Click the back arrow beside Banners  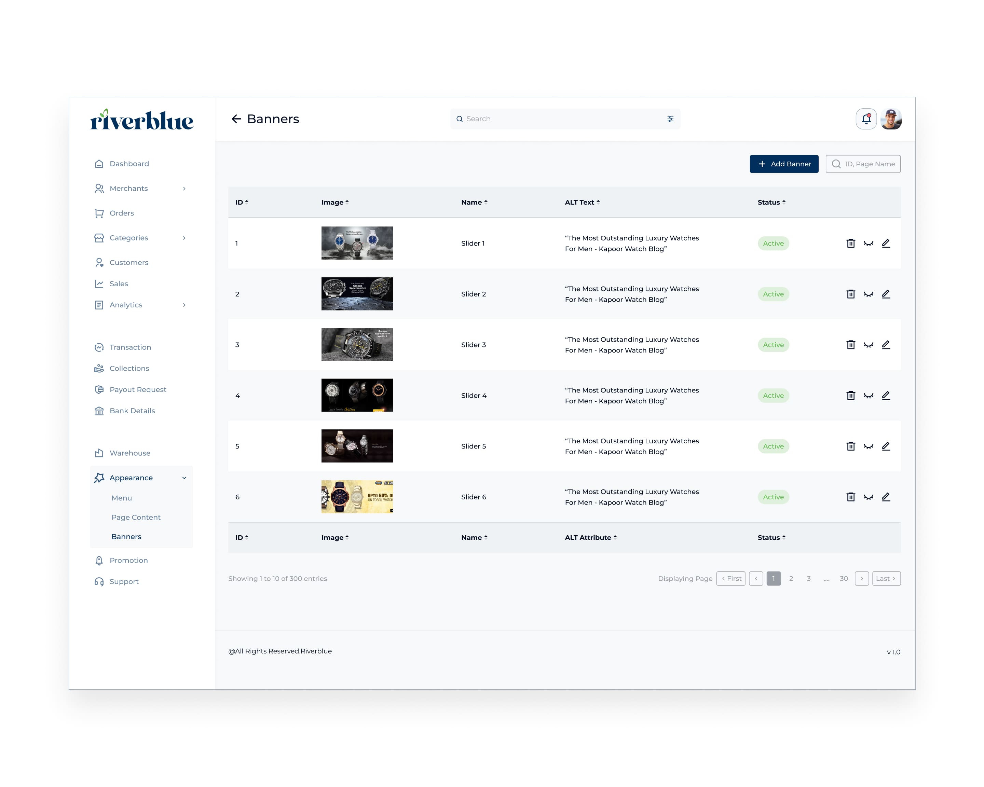point(236,119)
